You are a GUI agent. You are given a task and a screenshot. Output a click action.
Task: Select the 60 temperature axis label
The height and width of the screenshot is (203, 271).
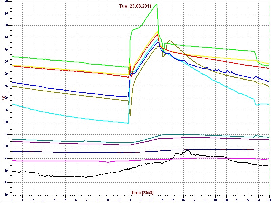6,74
